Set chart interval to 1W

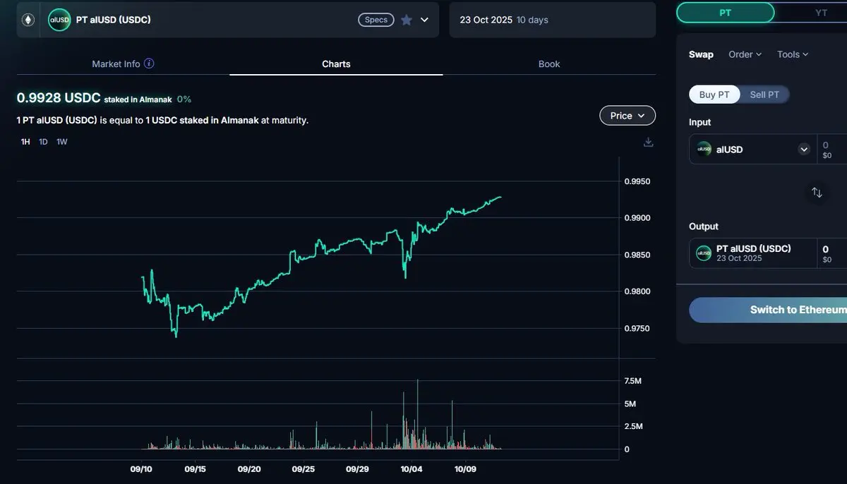pos(62,142)
